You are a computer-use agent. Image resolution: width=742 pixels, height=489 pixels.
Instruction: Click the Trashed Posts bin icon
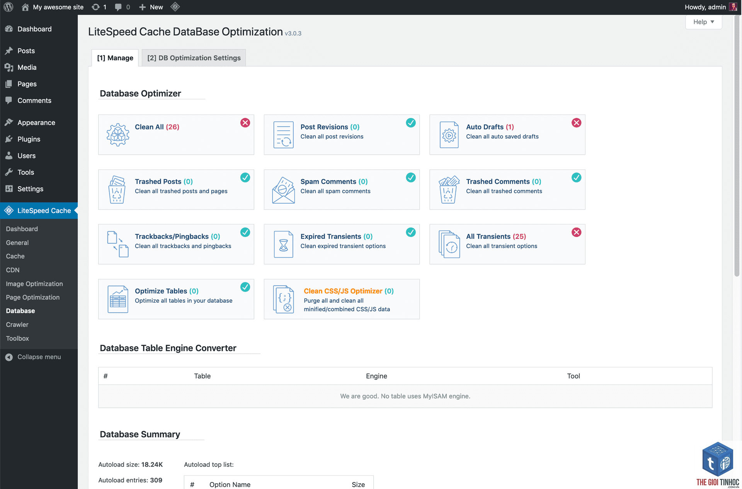[x=117, y=189]
